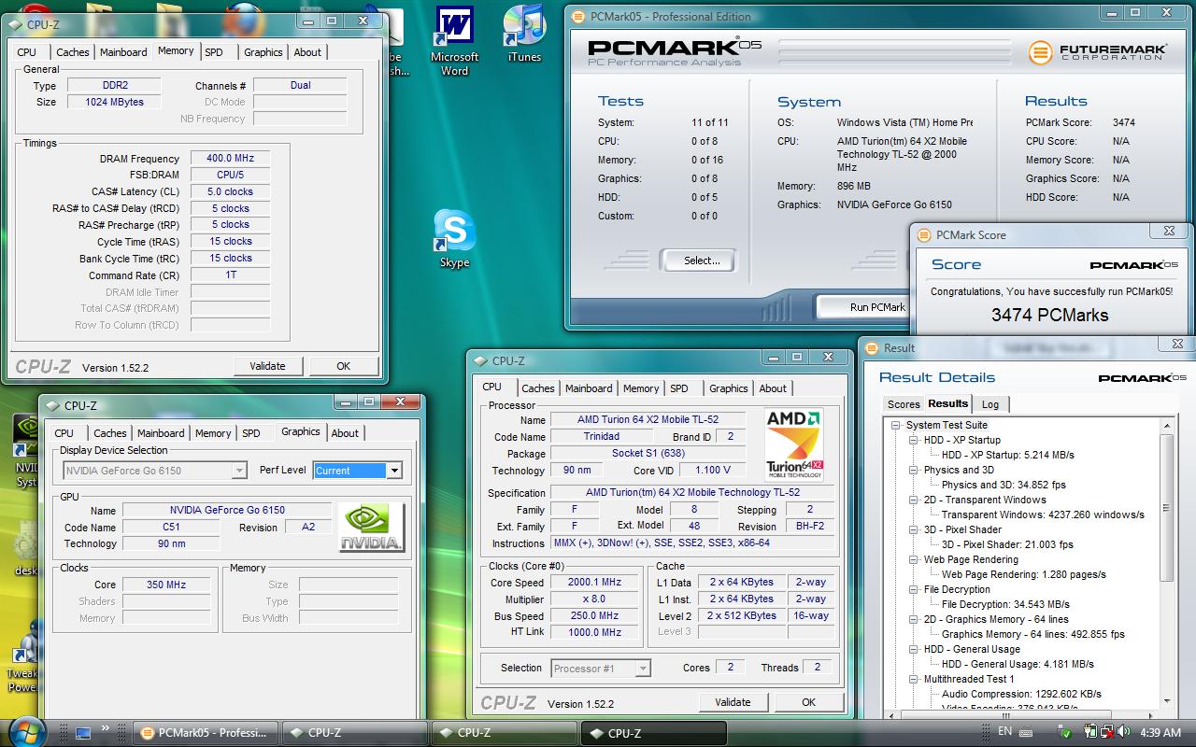Click the EN language indicator in the tray

click(1005, 731)
